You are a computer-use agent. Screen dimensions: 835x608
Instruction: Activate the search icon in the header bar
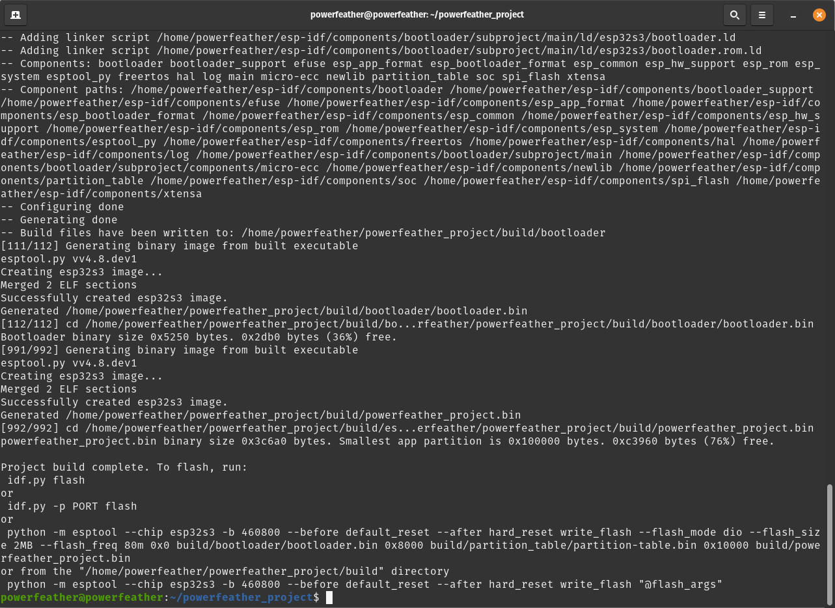pos(735,14)
